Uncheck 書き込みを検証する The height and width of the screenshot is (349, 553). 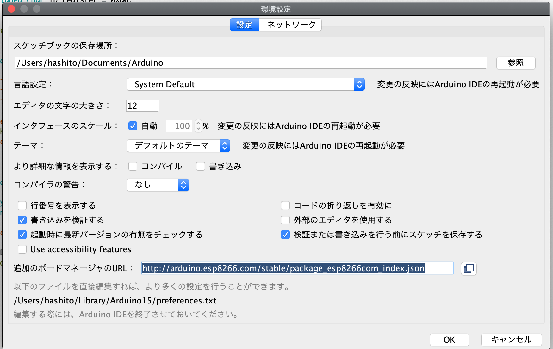pos(22,220)
